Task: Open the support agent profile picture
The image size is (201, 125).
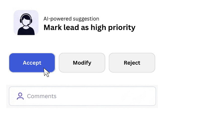Action: click(26, 23)
